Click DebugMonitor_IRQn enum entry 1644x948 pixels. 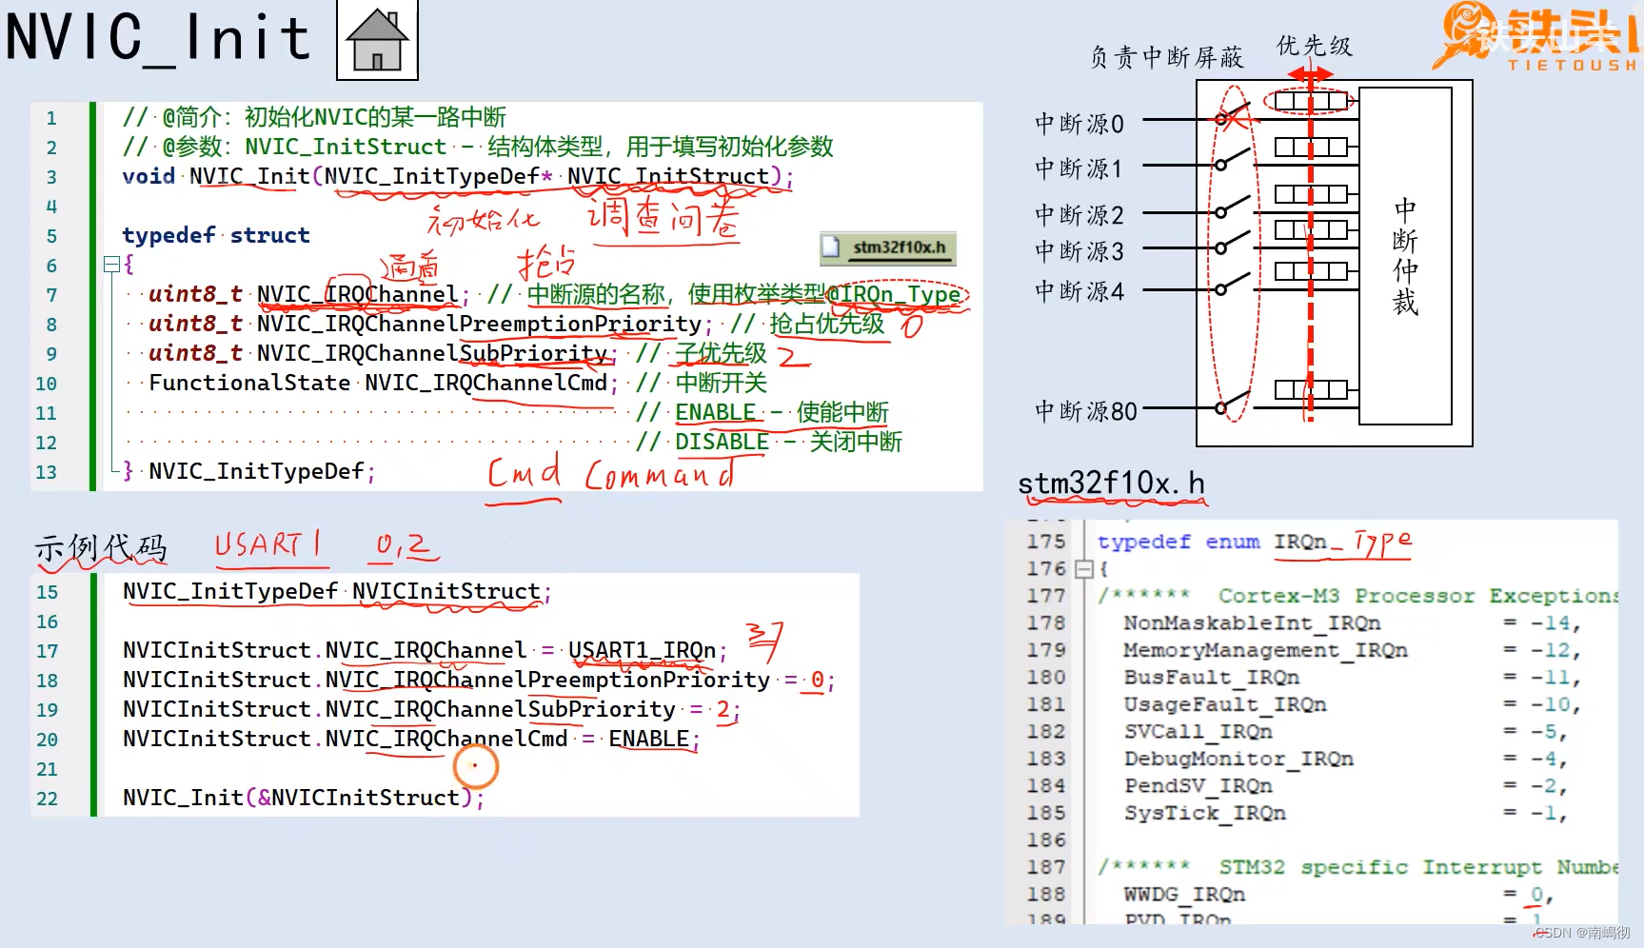click(x=1238, y=759)
